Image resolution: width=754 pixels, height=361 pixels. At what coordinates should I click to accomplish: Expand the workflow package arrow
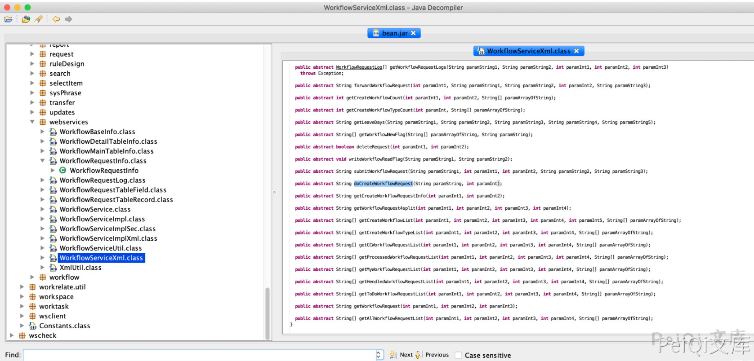click(32, 277)
